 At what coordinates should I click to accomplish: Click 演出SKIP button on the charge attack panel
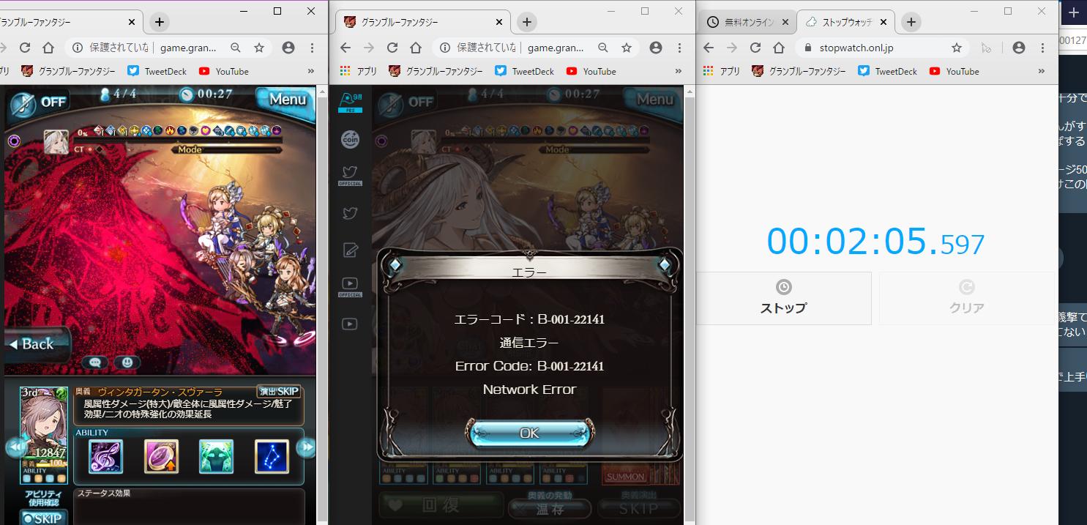click(279, 392)
